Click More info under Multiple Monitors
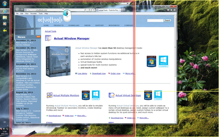The height and width of the screenshot is (137, 219). pos(82,116)
